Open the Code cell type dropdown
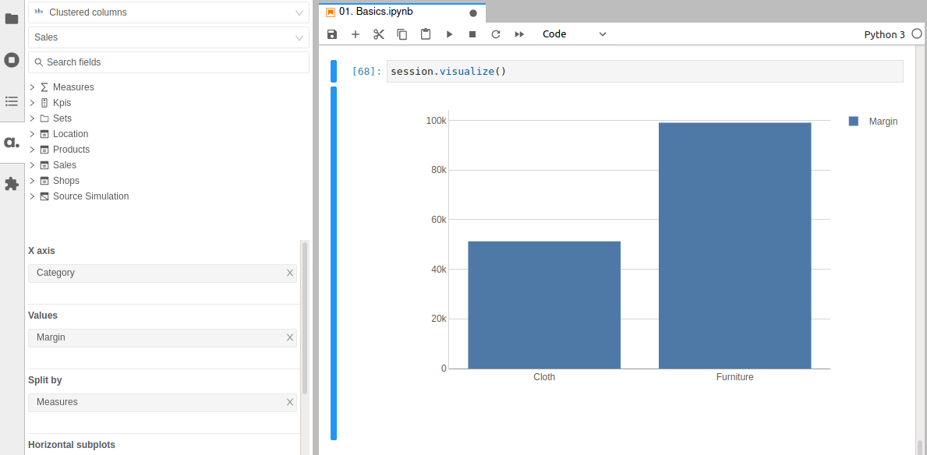The width and height of the screenshot is (927, 455). point(574,34)
